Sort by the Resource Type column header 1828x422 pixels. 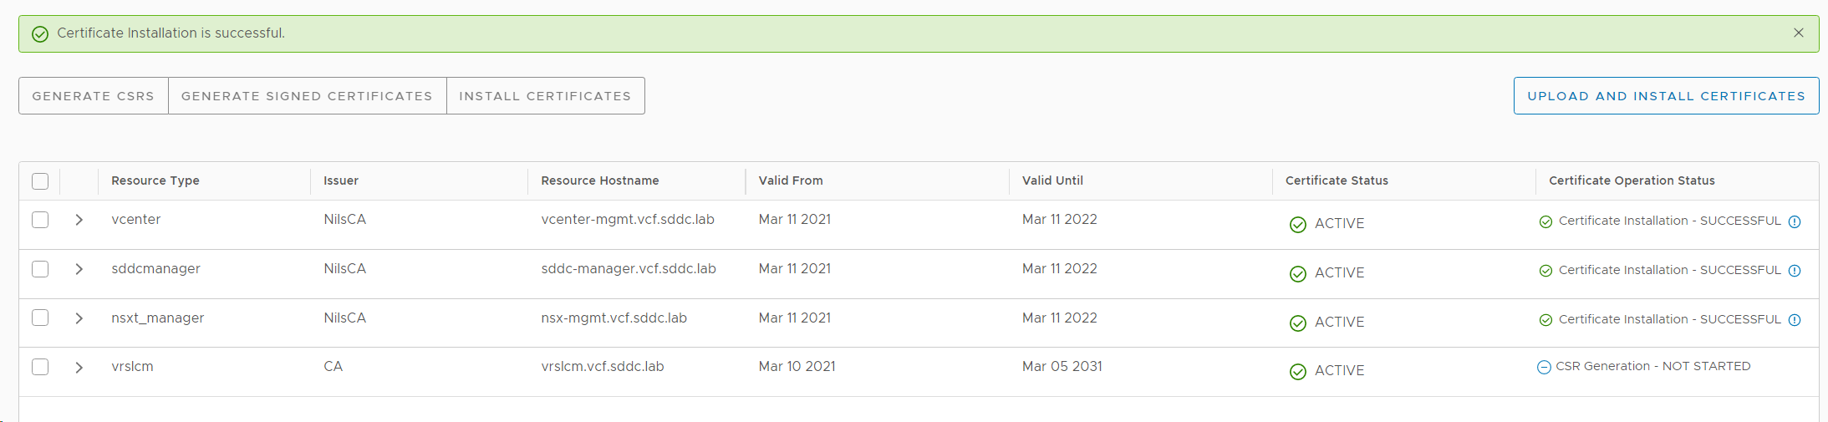155,180
